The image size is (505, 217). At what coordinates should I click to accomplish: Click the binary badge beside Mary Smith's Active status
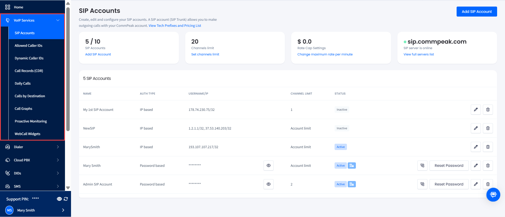coord(352,166)
